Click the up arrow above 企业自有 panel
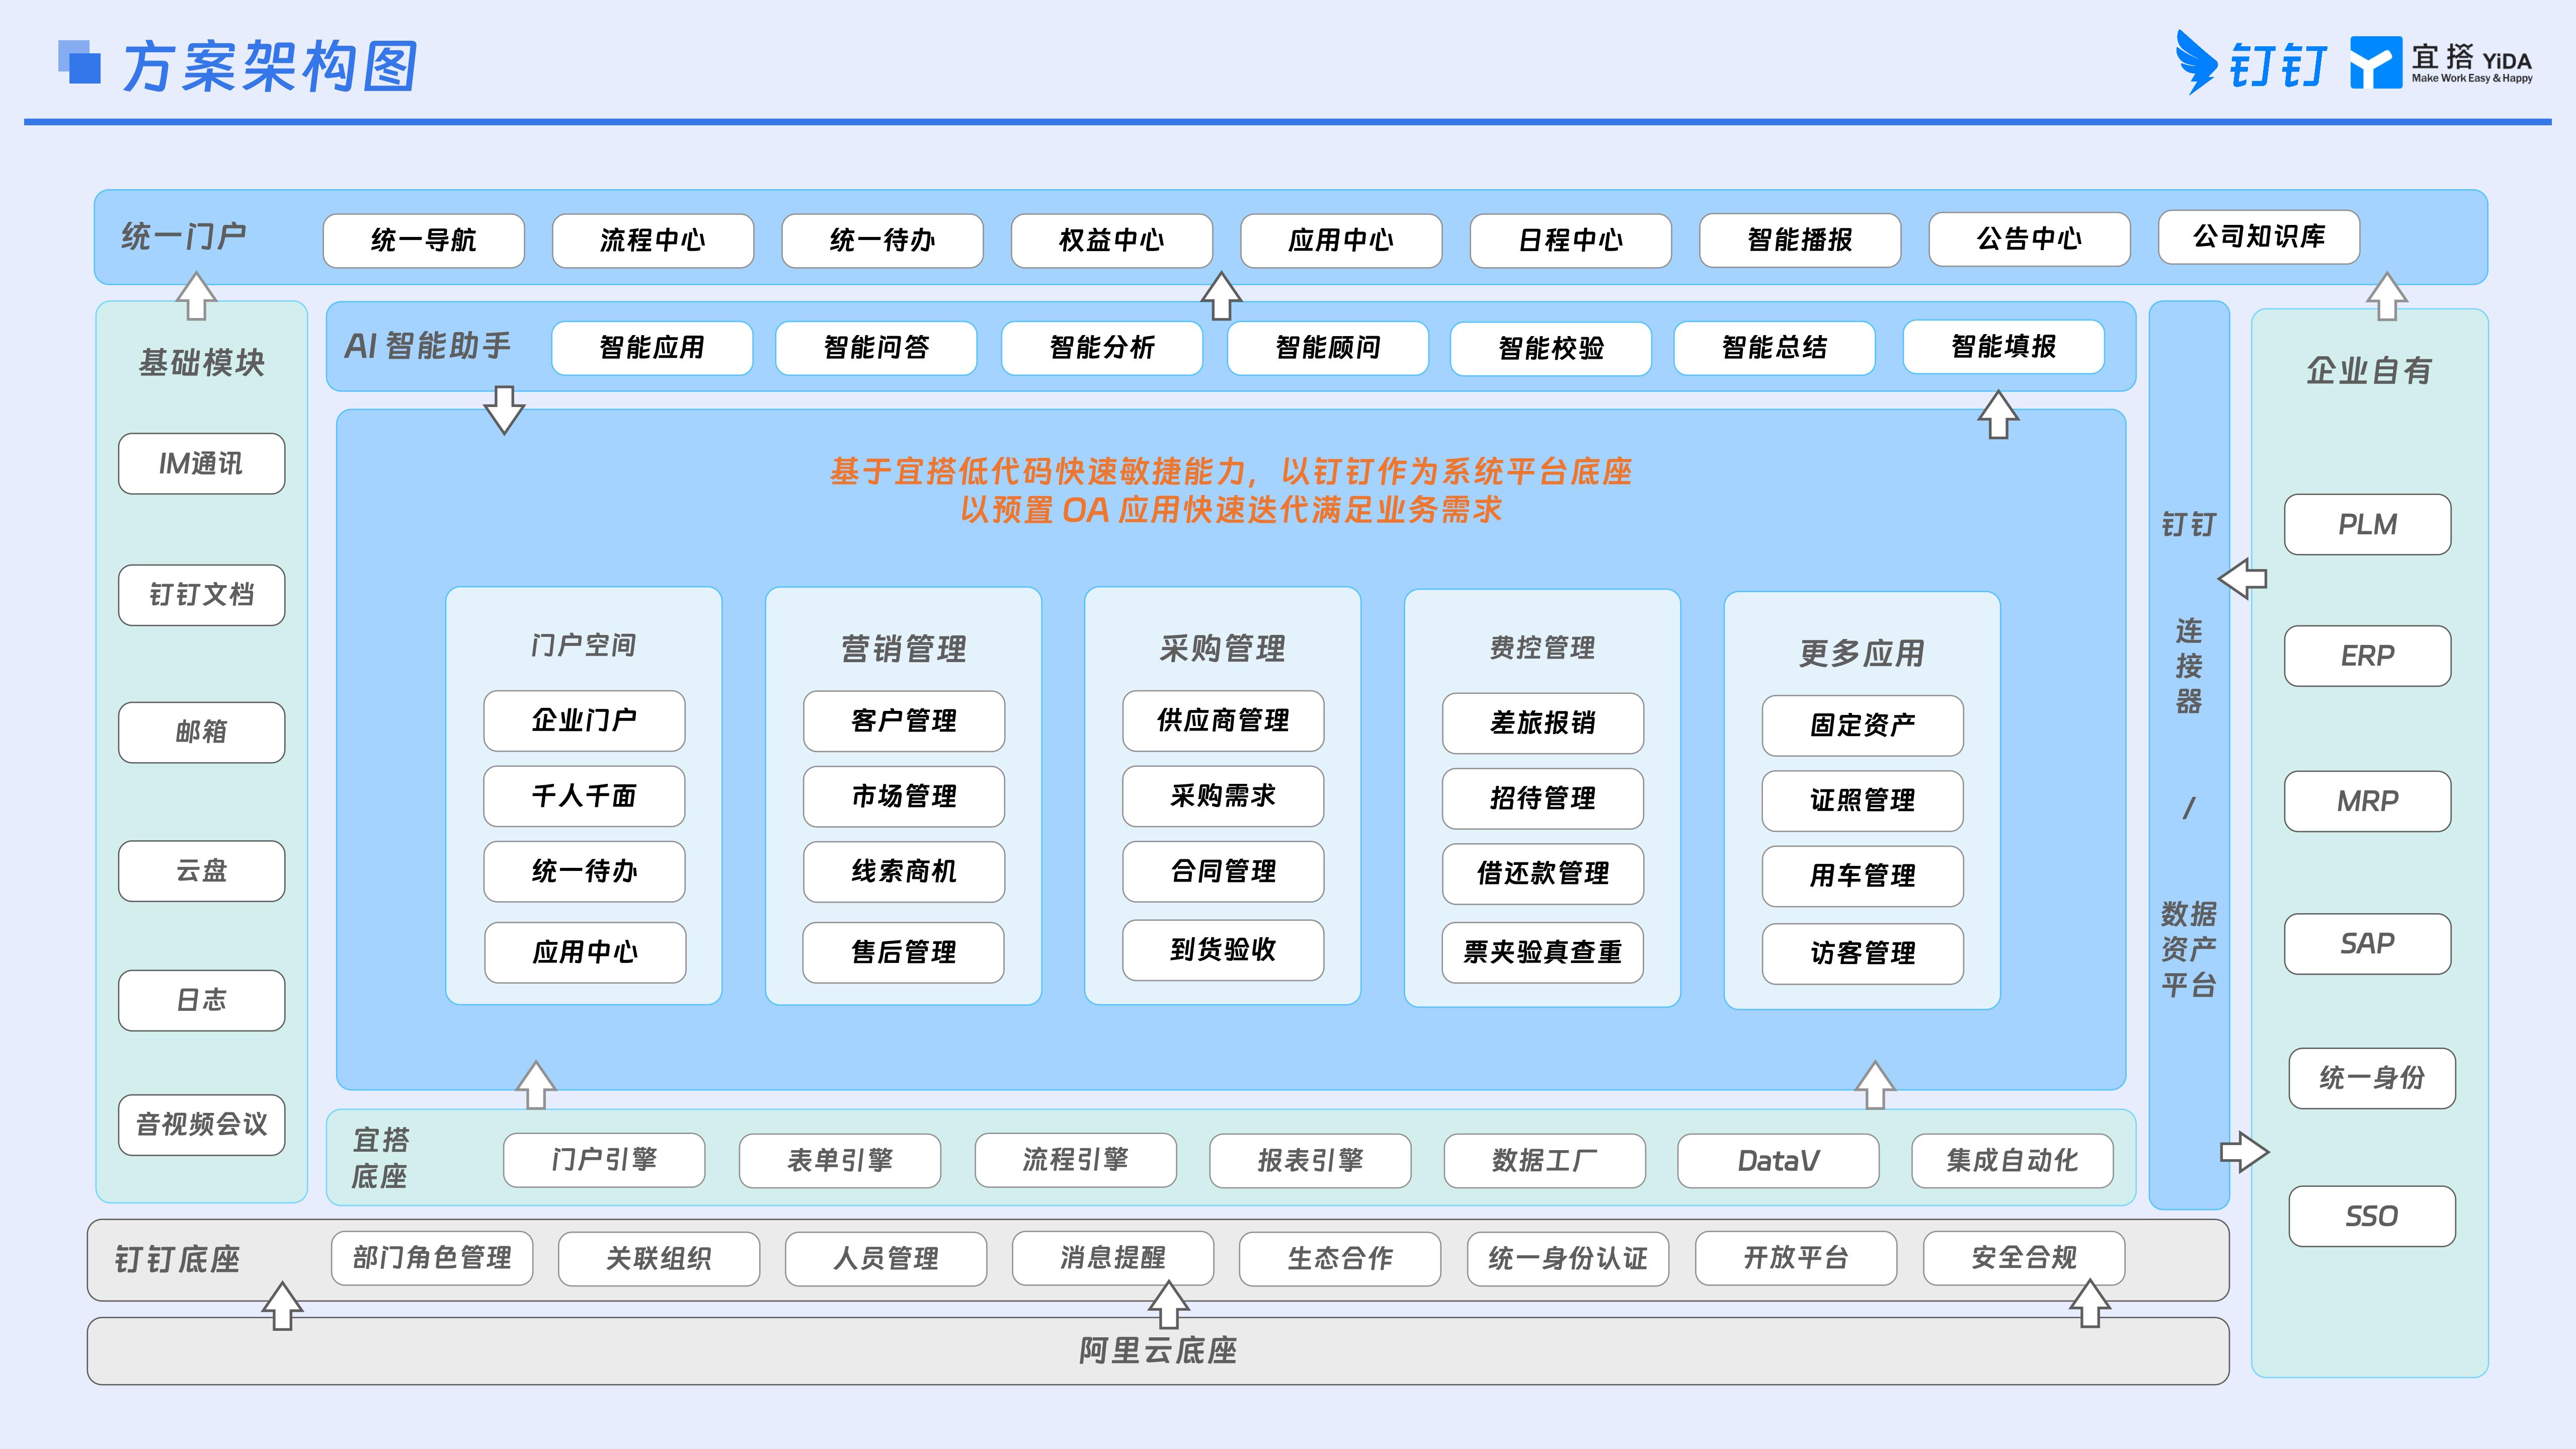Image resolution: width=2576 pixels, height=1449 pixels. (2387, 296)
